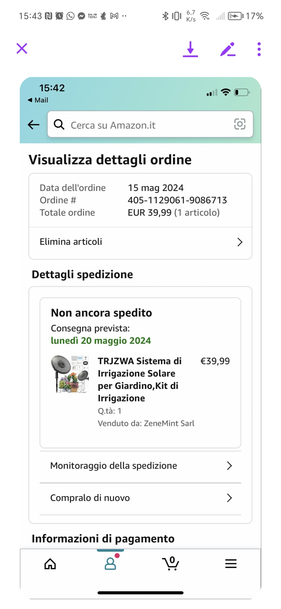This screenshot has height=609, width=281.
Task: Open the account profile tab
Action: point(111,563)
